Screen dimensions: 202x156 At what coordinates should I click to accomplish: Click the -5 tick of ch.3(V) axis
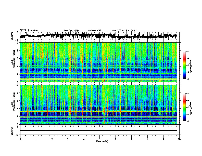[x=17, y=135]
